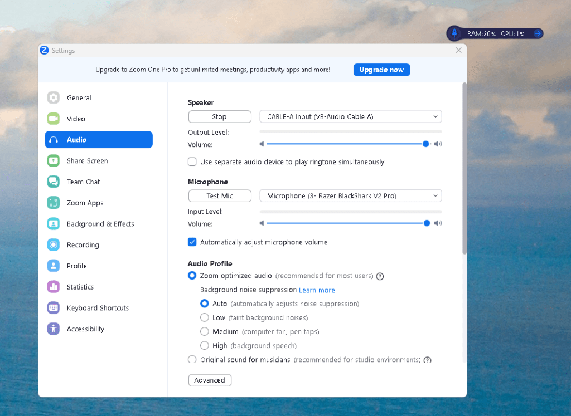Image resolution: width=571 pixels, height=416 pixels.
Task: Select High noise suppression option
Action: tap(205, 345)
